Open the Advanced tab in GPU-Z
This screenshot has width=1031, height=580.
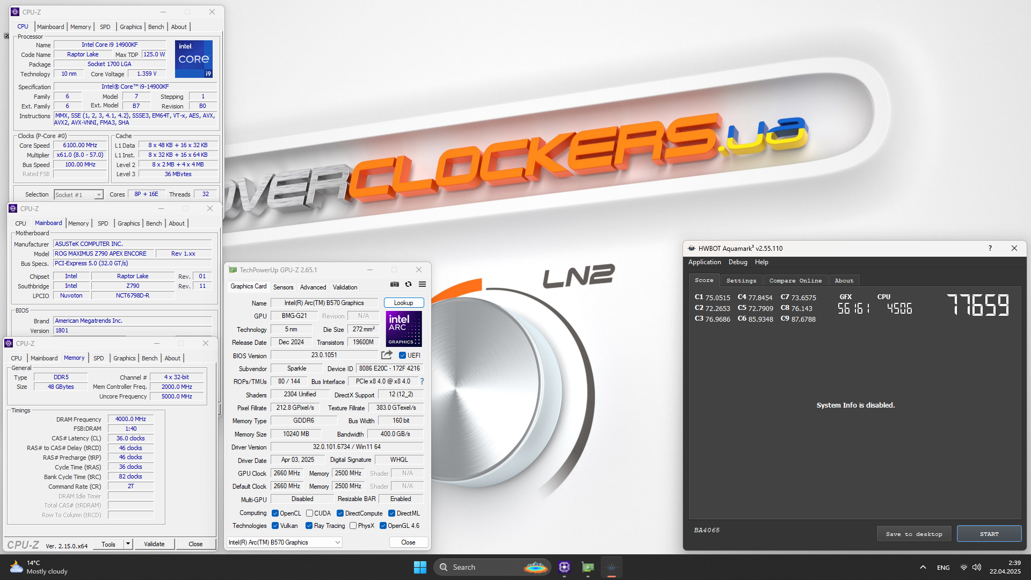pos(313,287)
